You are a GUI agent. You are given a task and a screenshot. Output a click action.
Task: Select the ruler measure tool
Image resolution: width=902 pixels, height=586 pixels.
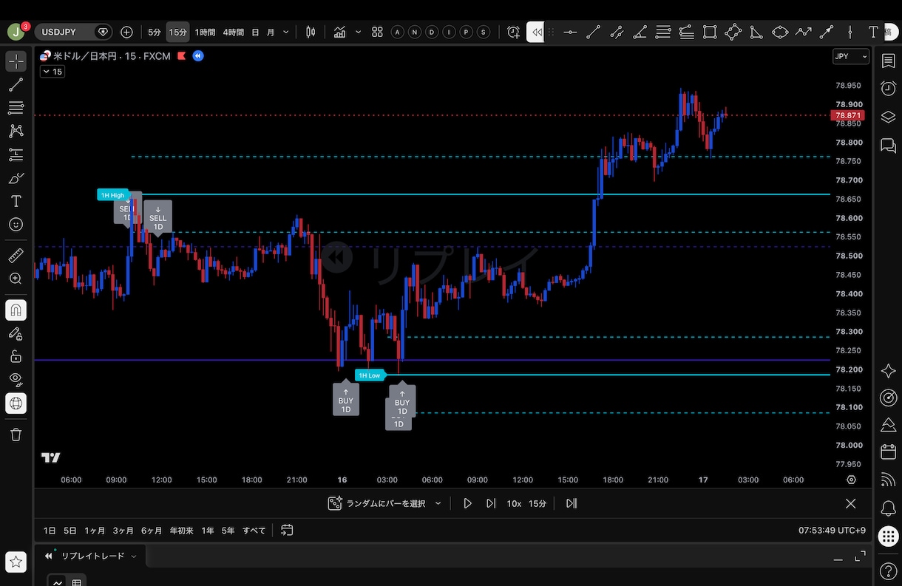(x=16, y=256)
